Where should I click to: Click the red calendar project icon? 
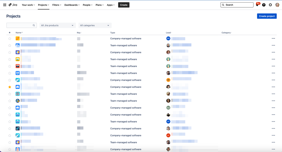[18, 66]
